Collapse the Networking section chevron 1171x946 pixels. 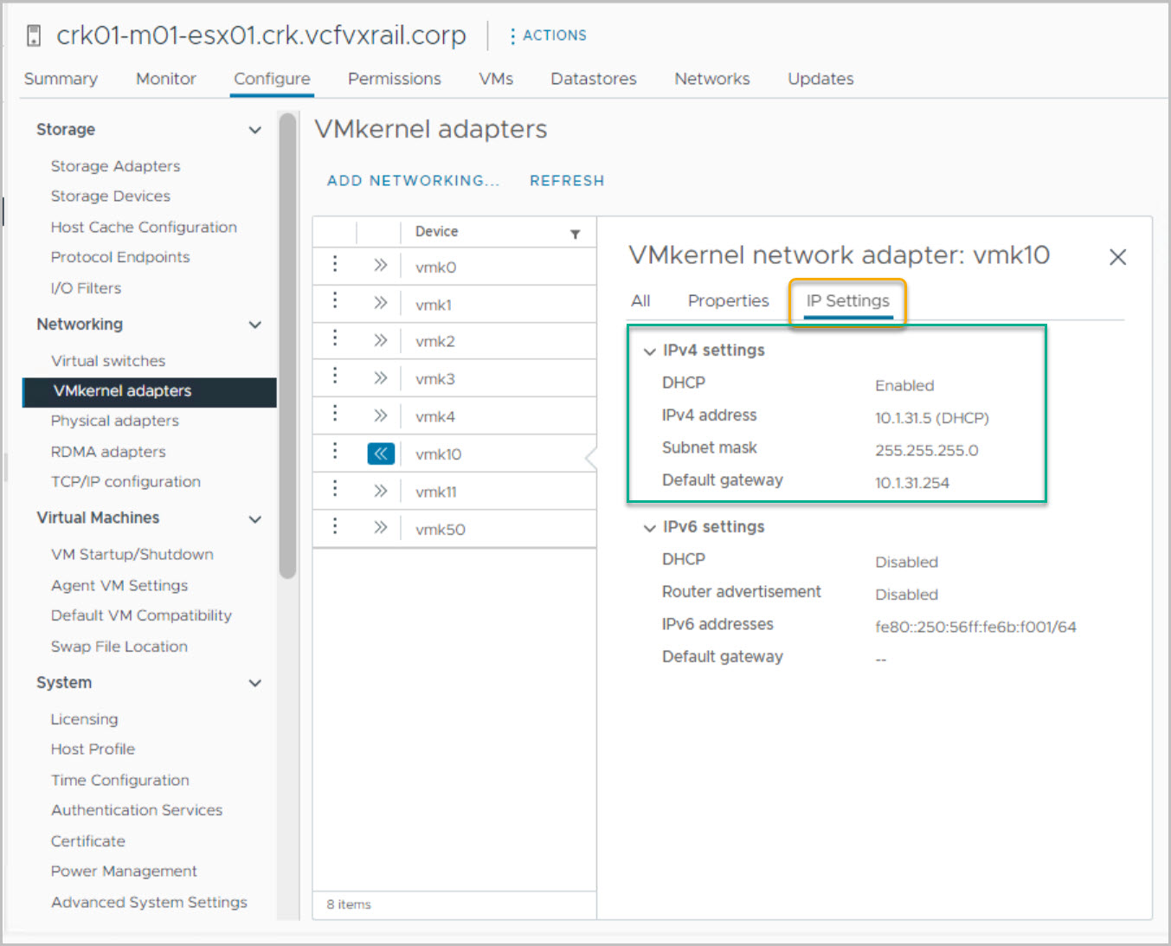click(255, 325)
